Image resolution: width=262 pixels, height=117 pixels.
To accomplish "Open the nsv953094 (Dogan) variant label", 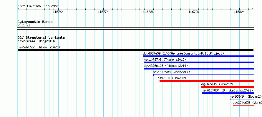I will 246,96.
